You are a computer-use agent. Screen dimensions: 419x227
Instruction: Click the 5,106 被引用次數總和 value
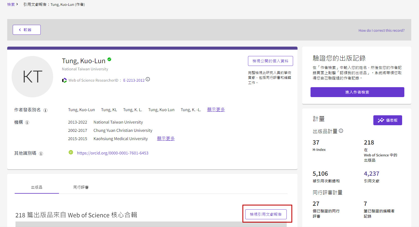pyautogui.click(x=320, y=174)
